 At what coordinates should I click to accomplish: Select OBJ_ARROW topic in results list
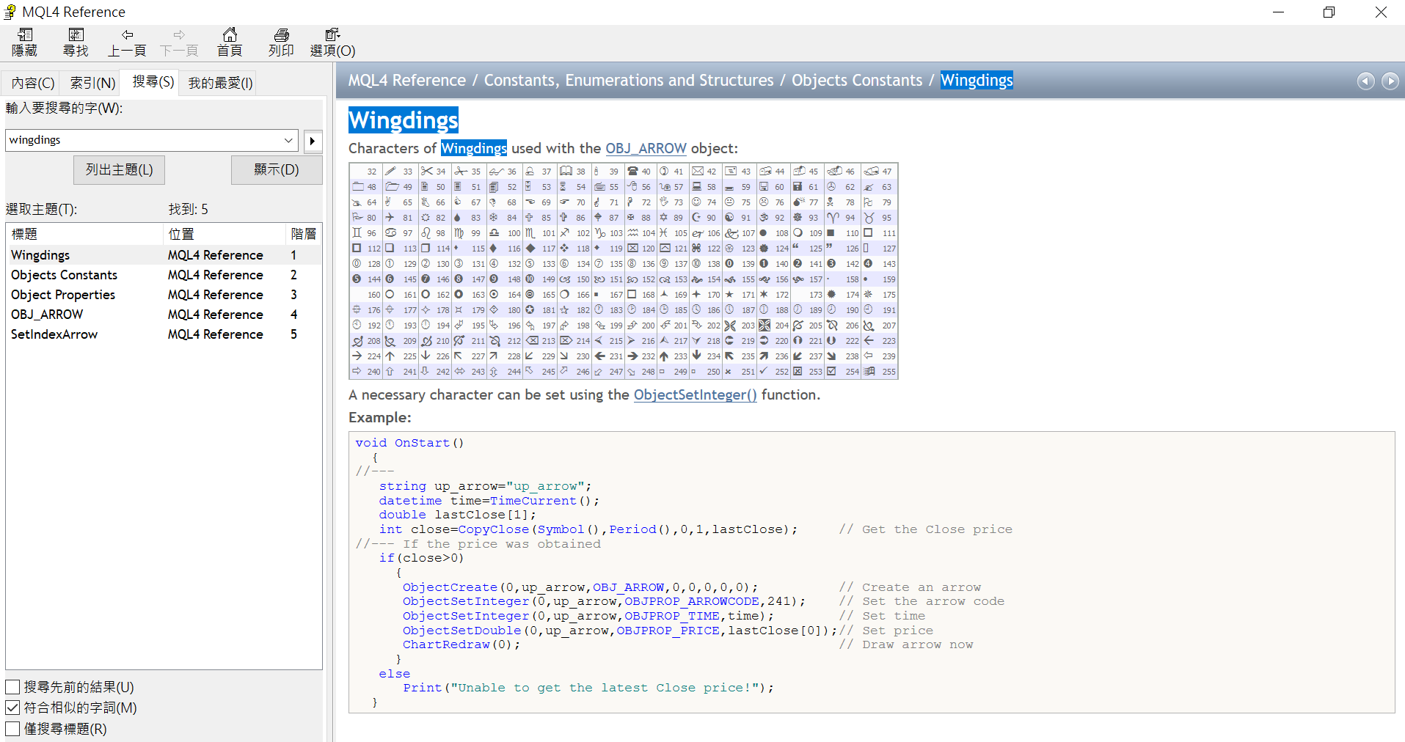[164, 315]
